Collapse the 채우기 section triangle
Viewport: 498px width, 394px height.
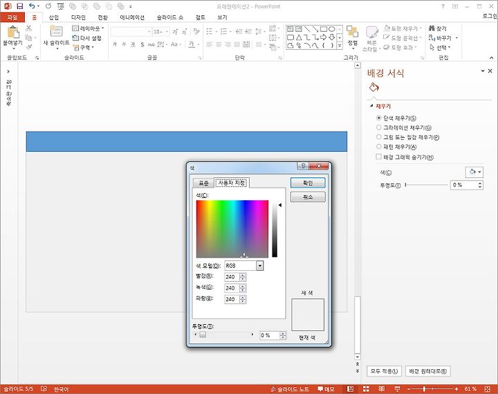point(371,106)
